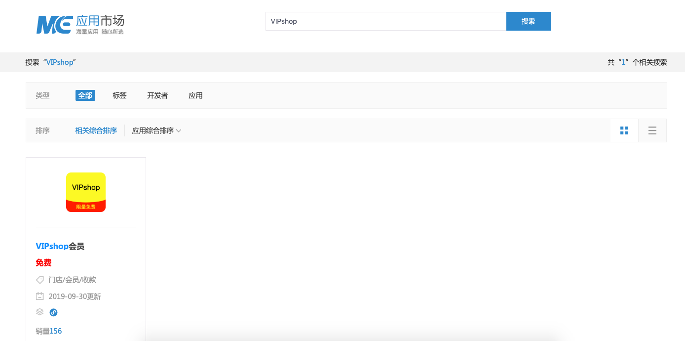Click the layers icon in the app card
Image resolution: width=685 pixels, height=341 pixels.
[x=40, y=312]
